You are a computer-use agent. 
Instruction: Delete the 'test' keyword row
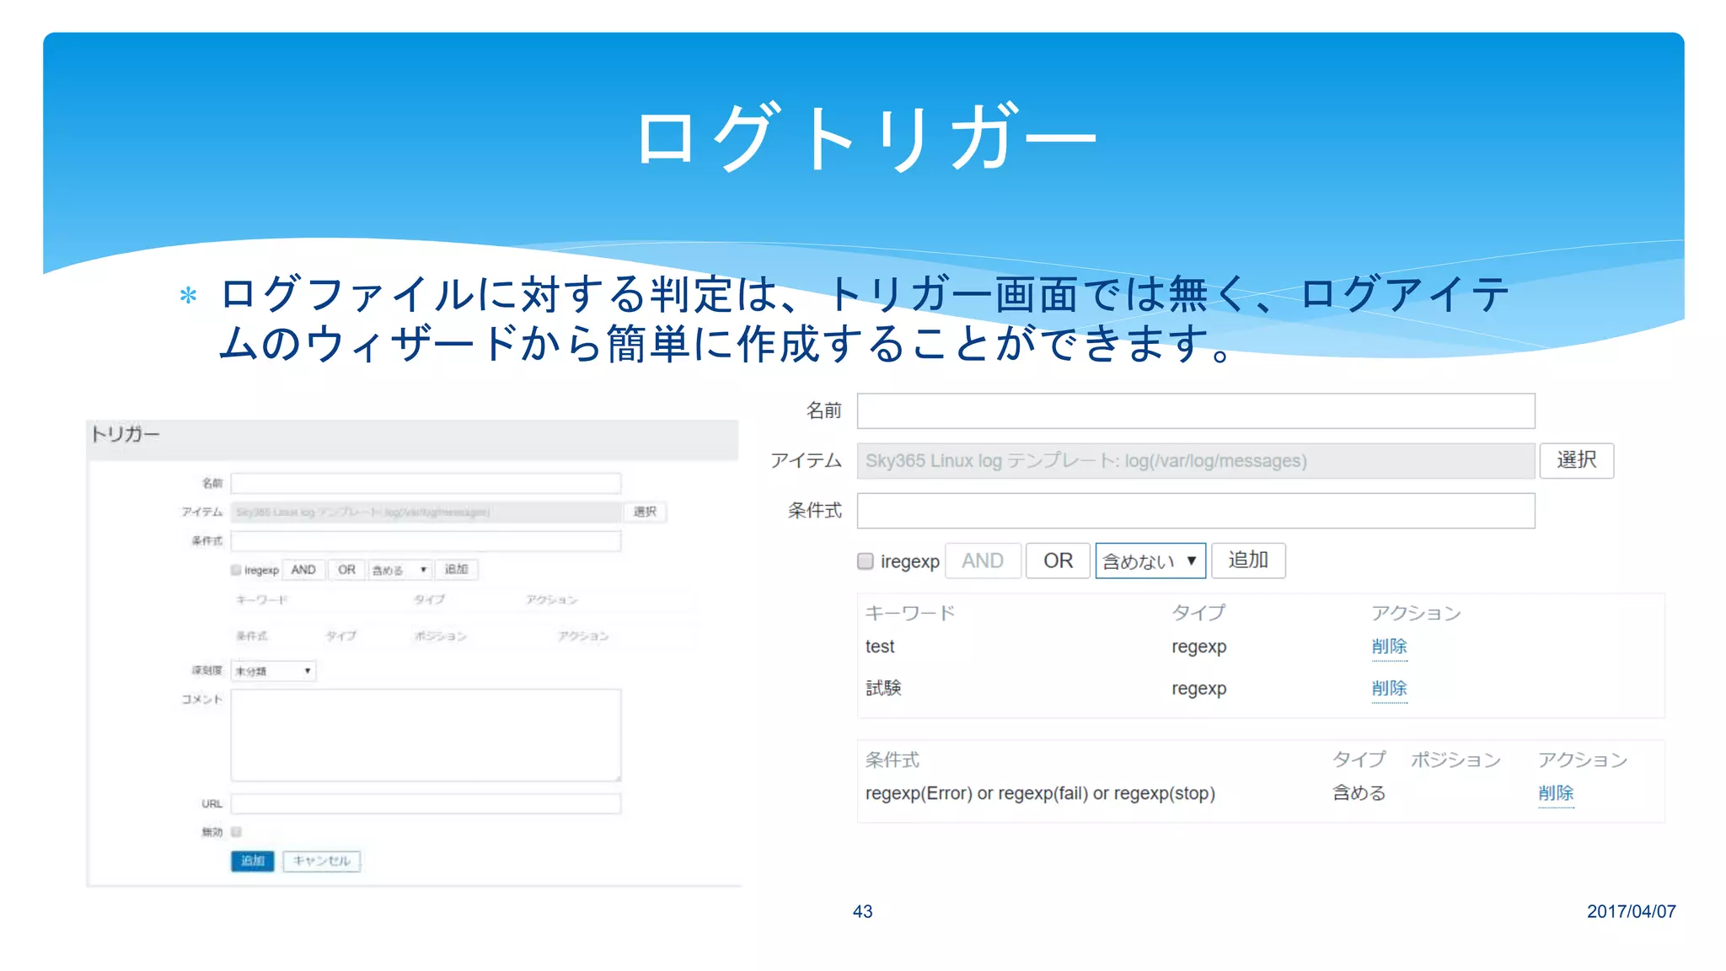1389,646
